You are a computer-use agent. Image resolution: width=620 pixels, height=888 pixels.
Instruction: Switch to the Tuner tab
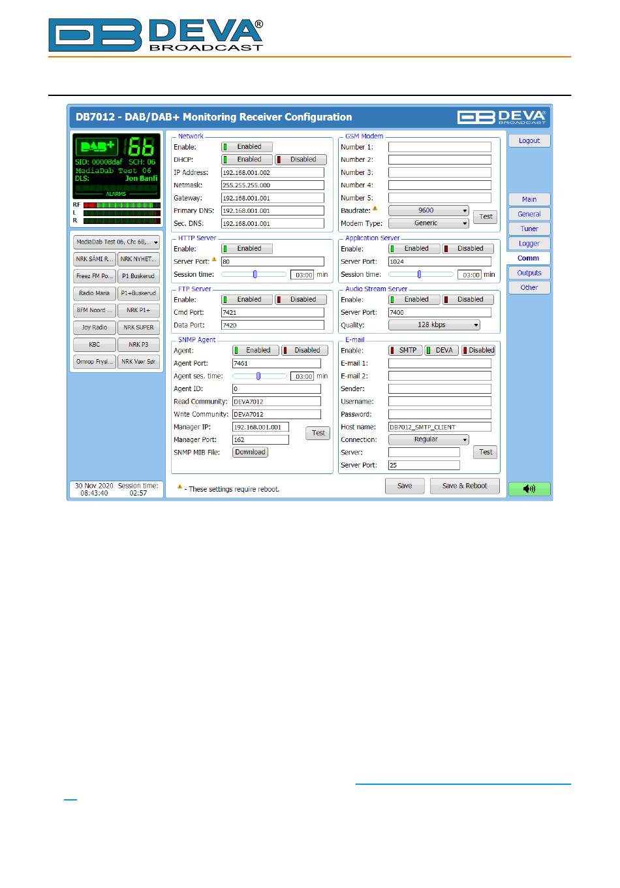click(529, 229)
